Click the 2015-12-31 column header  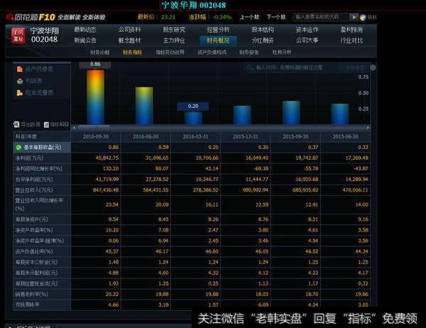coord(246,136)
